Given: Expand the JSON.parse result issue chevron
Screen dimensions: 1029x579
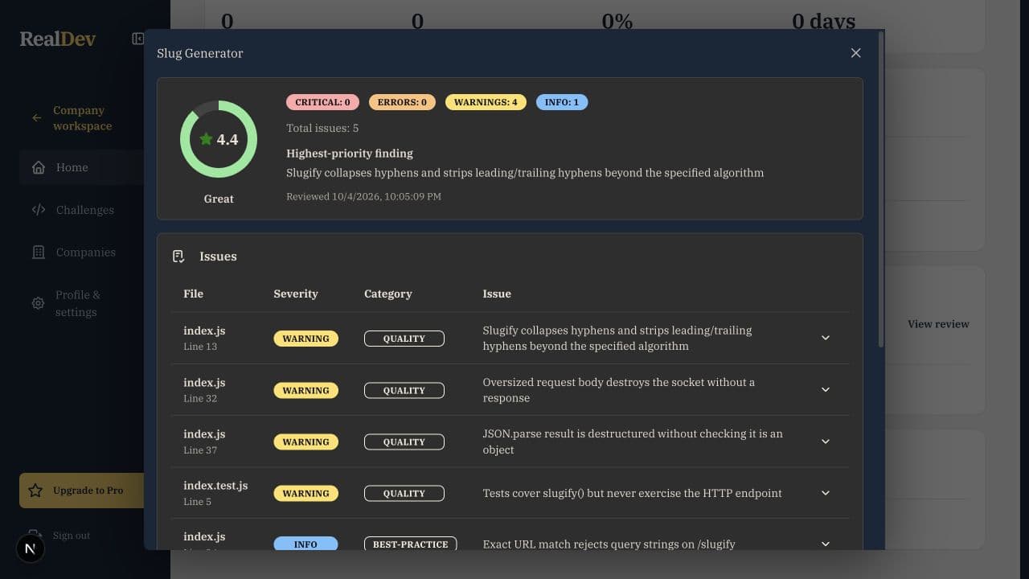Looking at the screenshot, I should 826,441.
